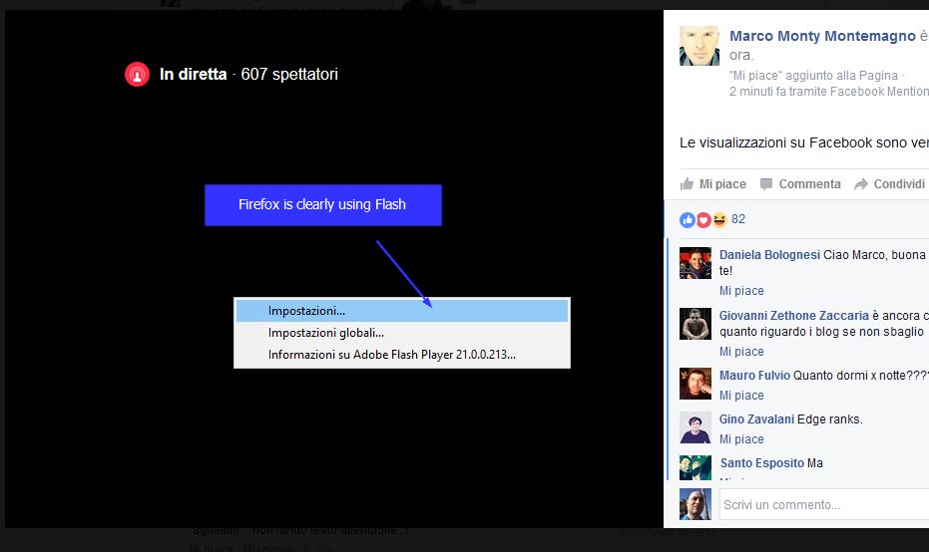
Task: Choose Impostazioni globali... menu entry
Action: [402, 333]
